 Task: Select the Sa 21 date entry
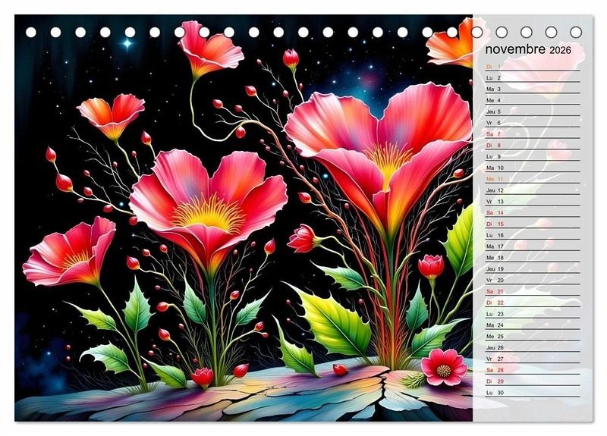point(494,291)
